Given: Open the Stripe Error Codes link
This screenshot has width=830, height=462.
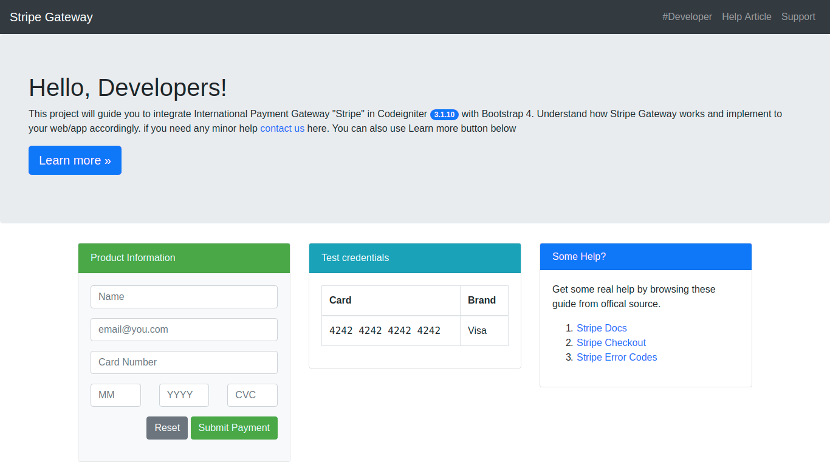Looking at the screenshot, I should pos(617,357).
